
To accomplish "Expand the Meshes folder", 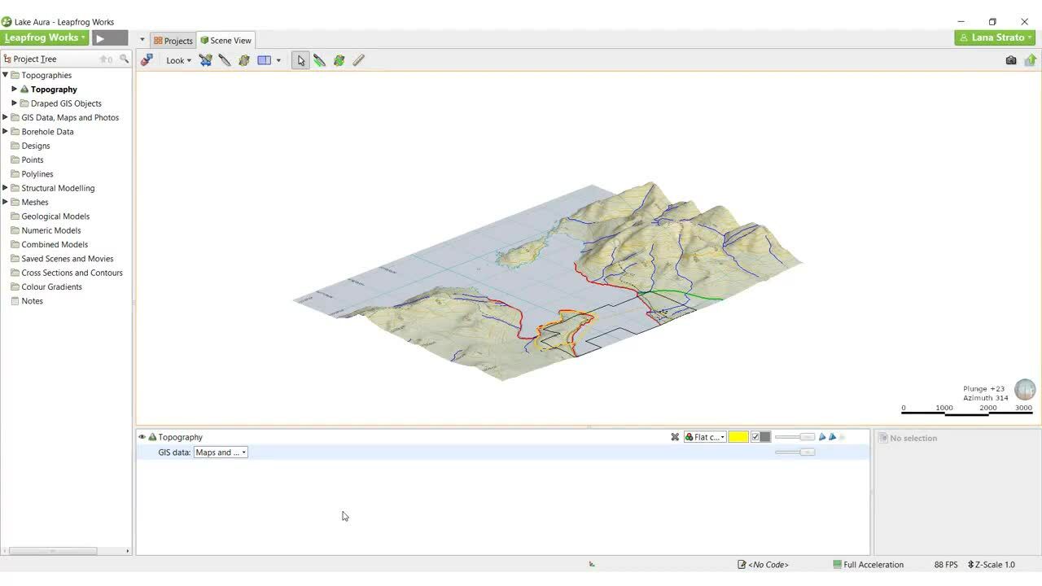I will 5,202.
